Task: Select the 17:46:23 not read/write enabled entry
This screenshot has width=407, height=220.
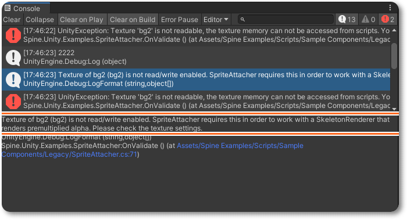Action: (196, 80)
